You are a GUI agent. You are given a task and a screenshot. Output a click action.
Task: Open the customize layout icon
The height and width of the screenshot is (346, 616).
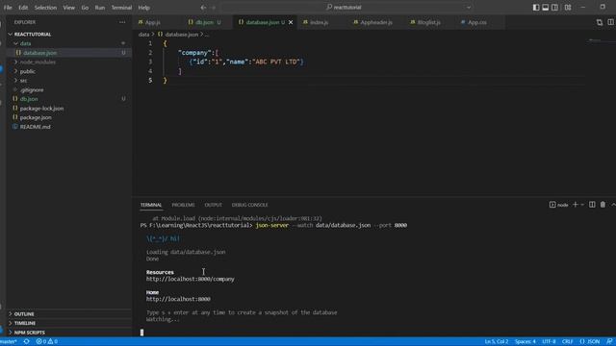[x=568, y=8]
